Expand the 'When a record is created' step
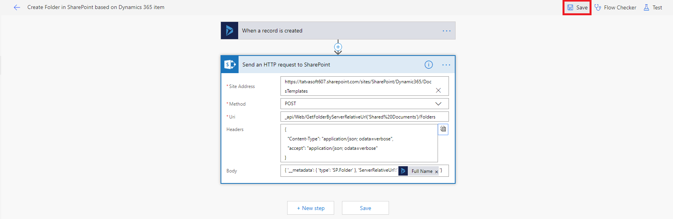This screenshot has width=673, height=219. [x=338, y=31]
